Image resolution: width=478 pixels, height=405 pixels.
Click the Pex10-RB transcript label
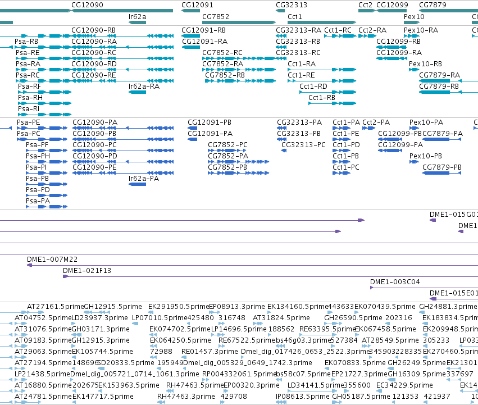[425, 64]
